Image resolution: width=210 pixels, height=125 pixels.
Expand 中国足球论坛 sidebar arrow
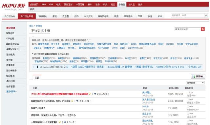(24, 49)
